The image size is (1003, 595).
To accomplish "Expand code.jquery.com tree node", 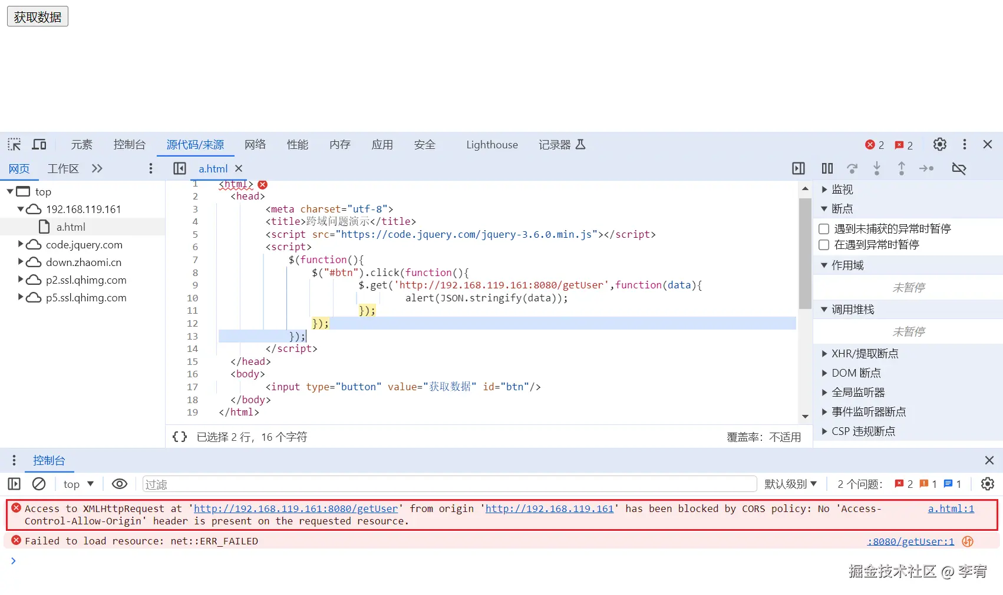I will [21, 244].
